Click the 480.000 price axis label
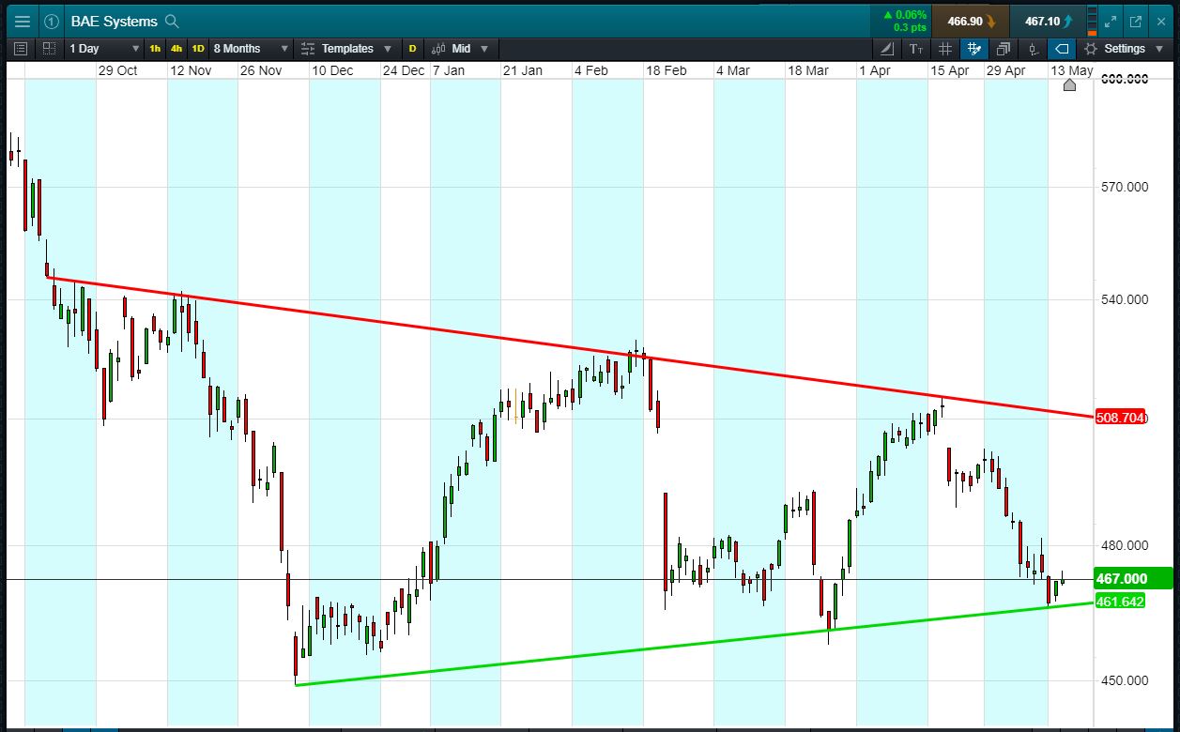Screen dimensions: 1180x732 [x=1125, y=545]
